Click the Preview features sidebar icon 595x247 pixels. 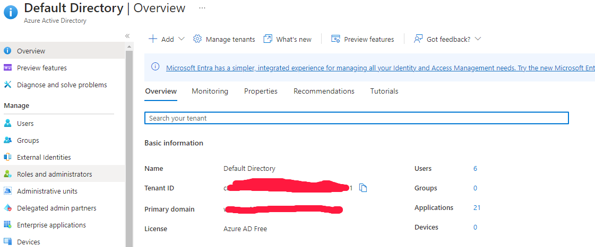coord(7,68)
